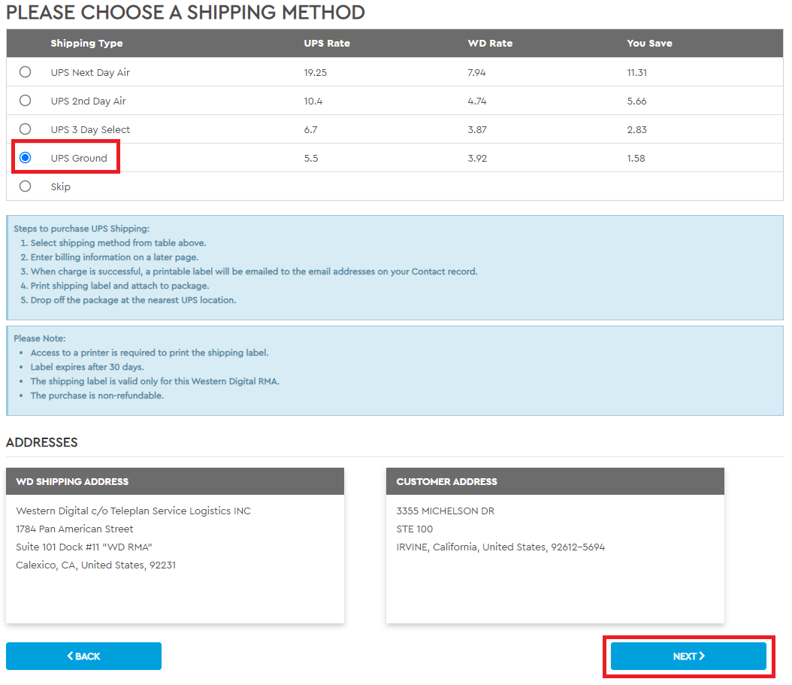Click the Addresses section heading
Image resolution: width=792 pixels, height=685 pixels.
[42, 442]
